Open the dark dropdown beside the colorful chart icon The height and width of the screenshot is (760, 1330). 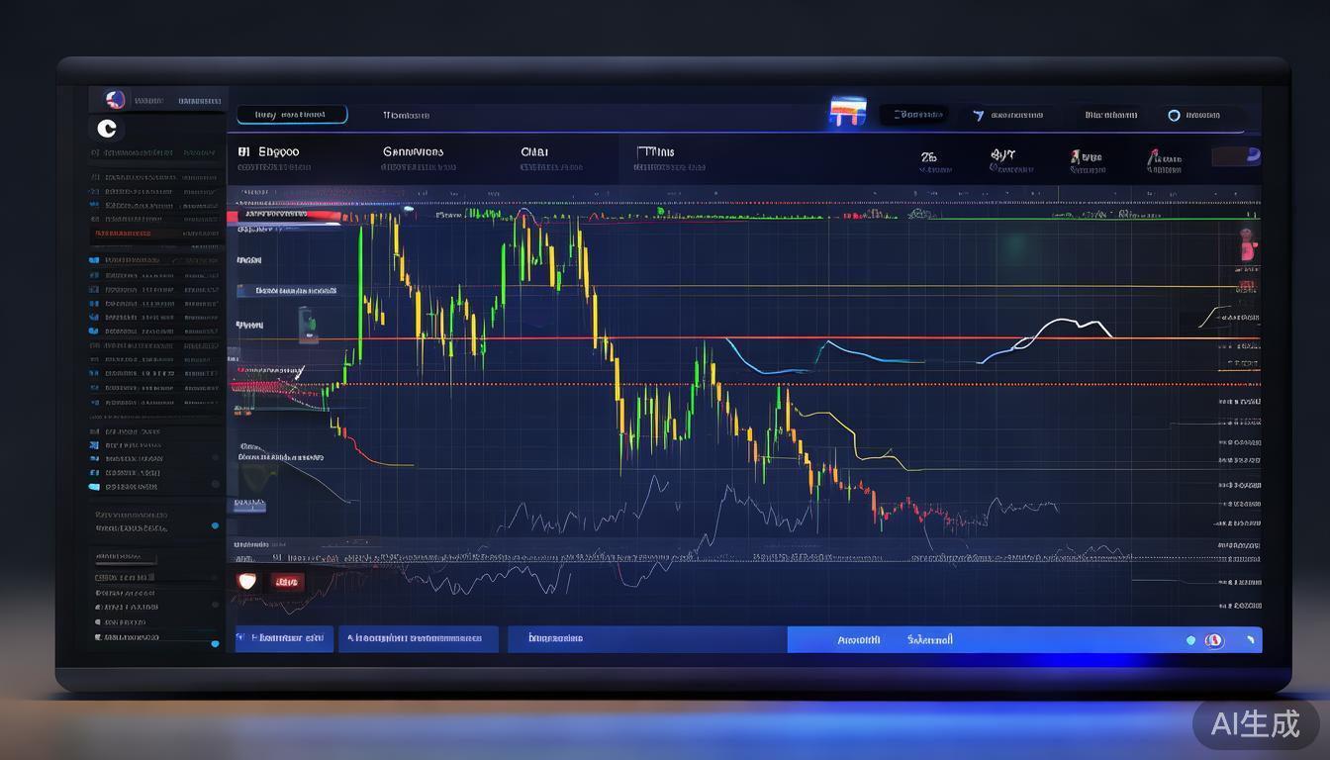click(914, 115)
